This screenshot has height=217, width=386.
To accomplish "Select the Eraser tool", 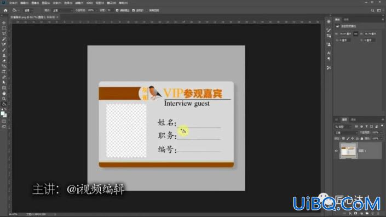I will coord(4,61).
